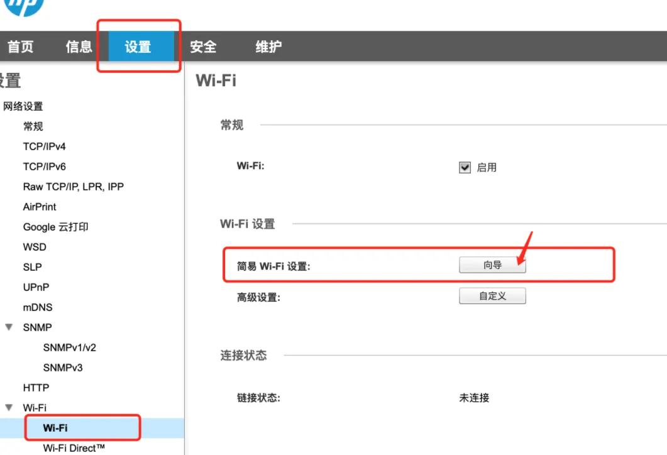Select AirPrint in the sidebar
The height and width of the screenshot is (455, 667).
(x=39, y=207)
